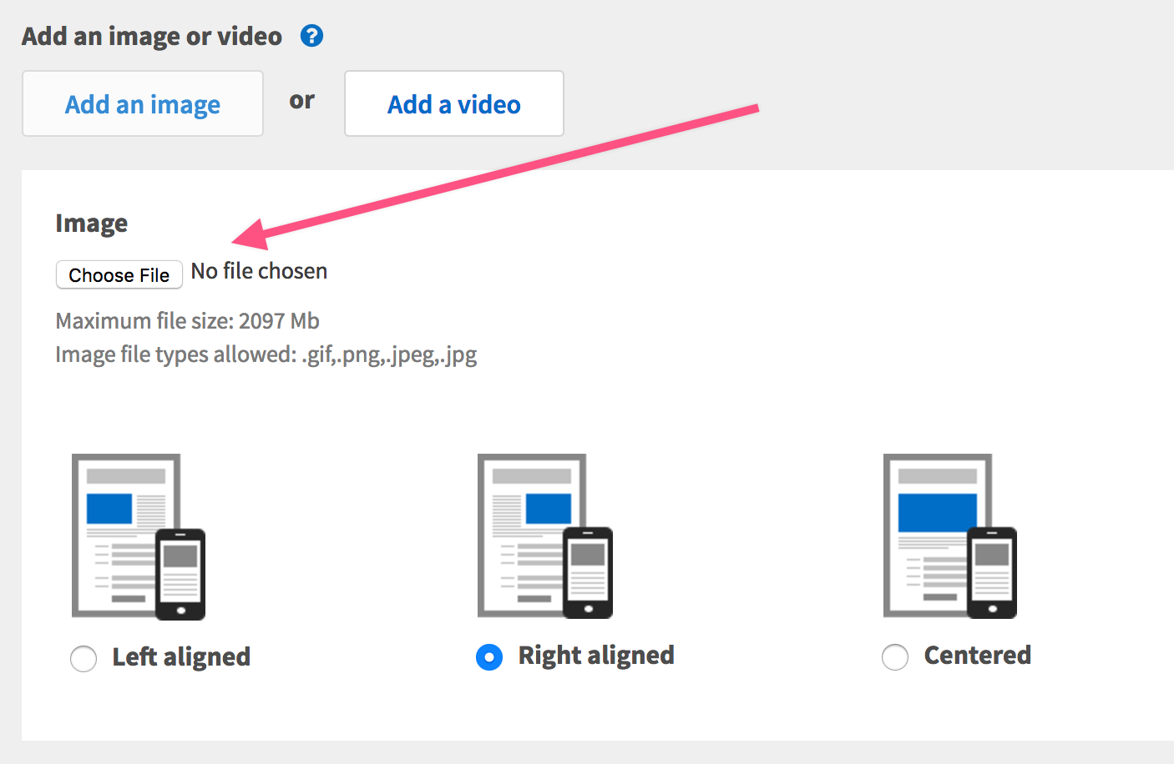This screenshot has width=1174, height=764.
Task: Click the 'Maximum file size: 2097 Mb' text
Action: [187, 321]
